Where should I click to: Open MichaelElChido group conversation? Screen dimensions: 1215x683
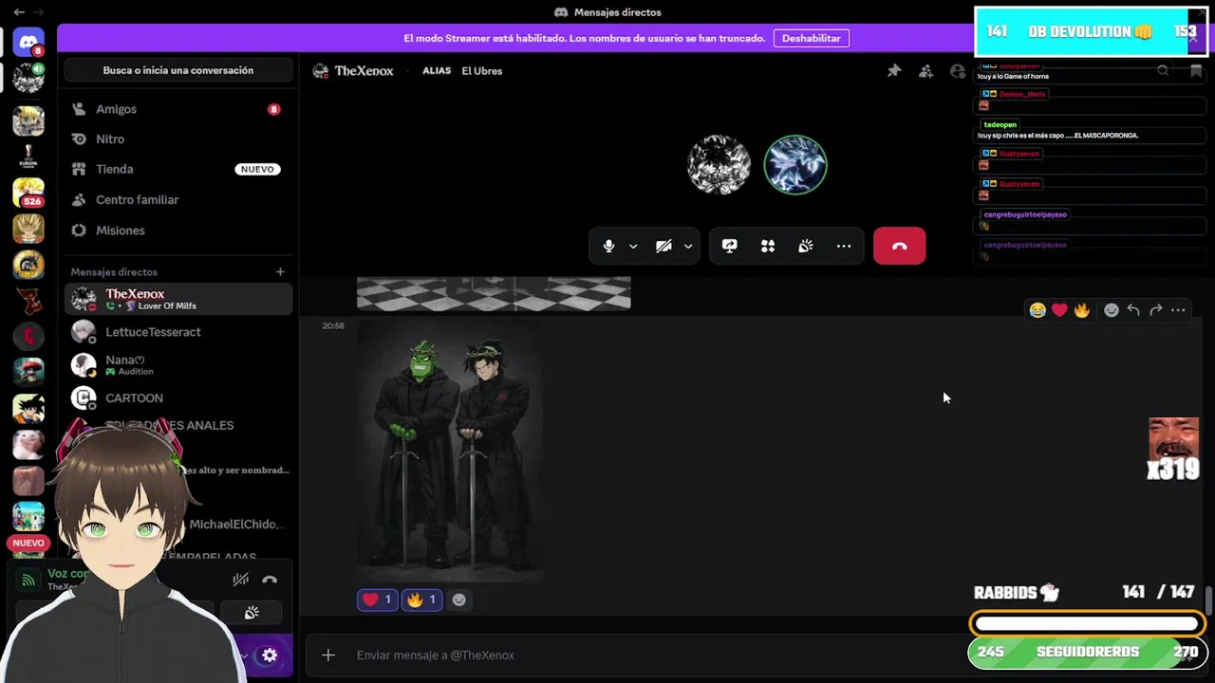(237, 524)
